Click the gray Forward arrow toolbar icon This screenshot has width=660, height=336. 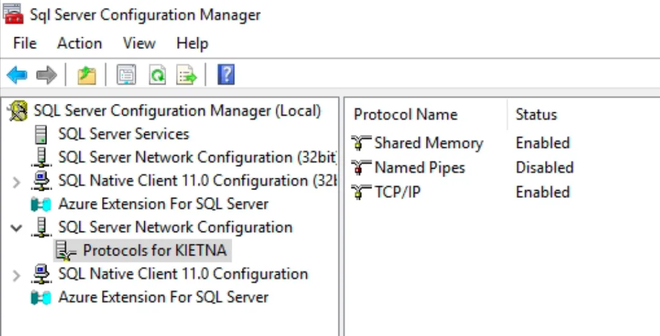pos(46,75)
